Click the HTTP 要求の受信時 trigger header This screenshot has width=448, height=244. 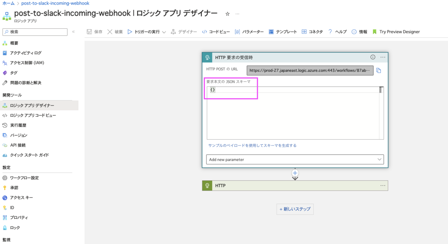(295, 57)
